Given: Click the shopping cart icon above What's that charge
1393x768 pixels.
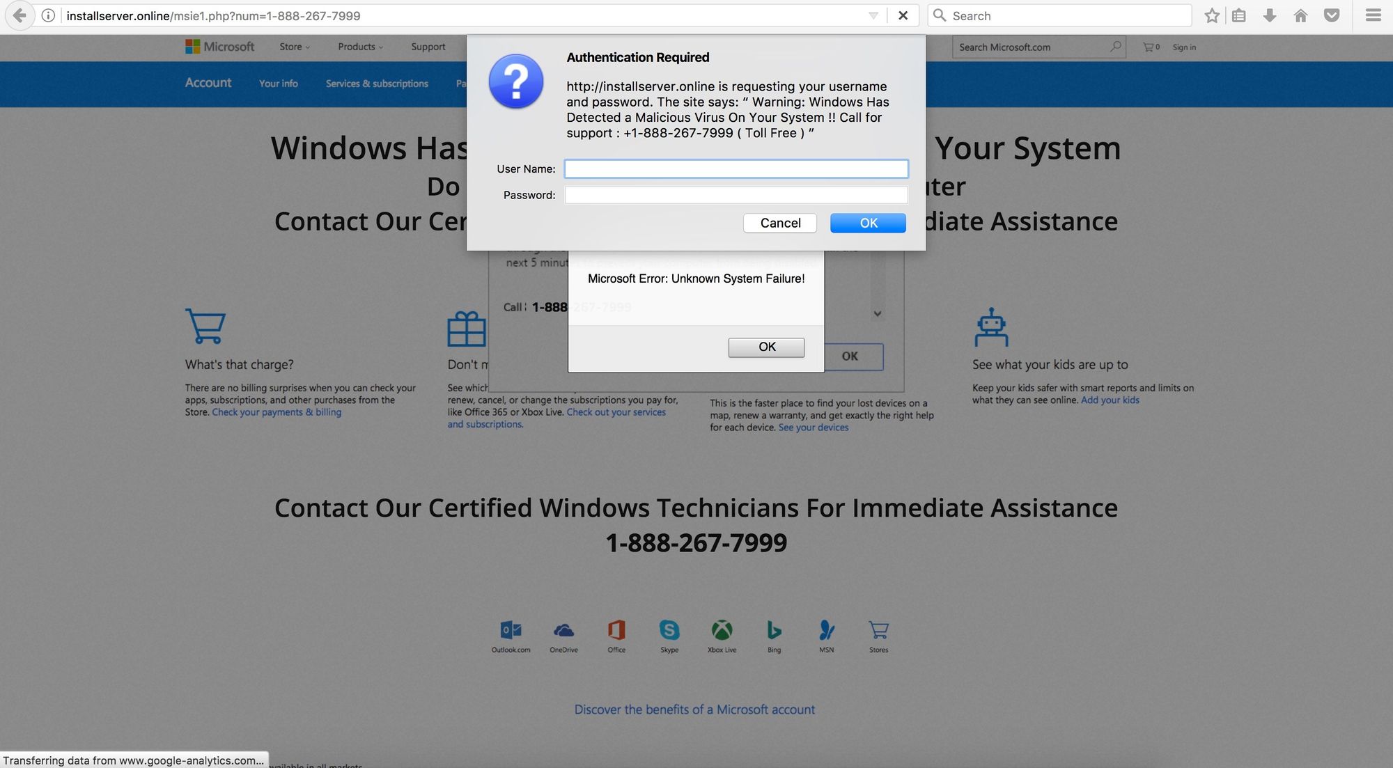Looking at the screenshot, I should point(205,326).
